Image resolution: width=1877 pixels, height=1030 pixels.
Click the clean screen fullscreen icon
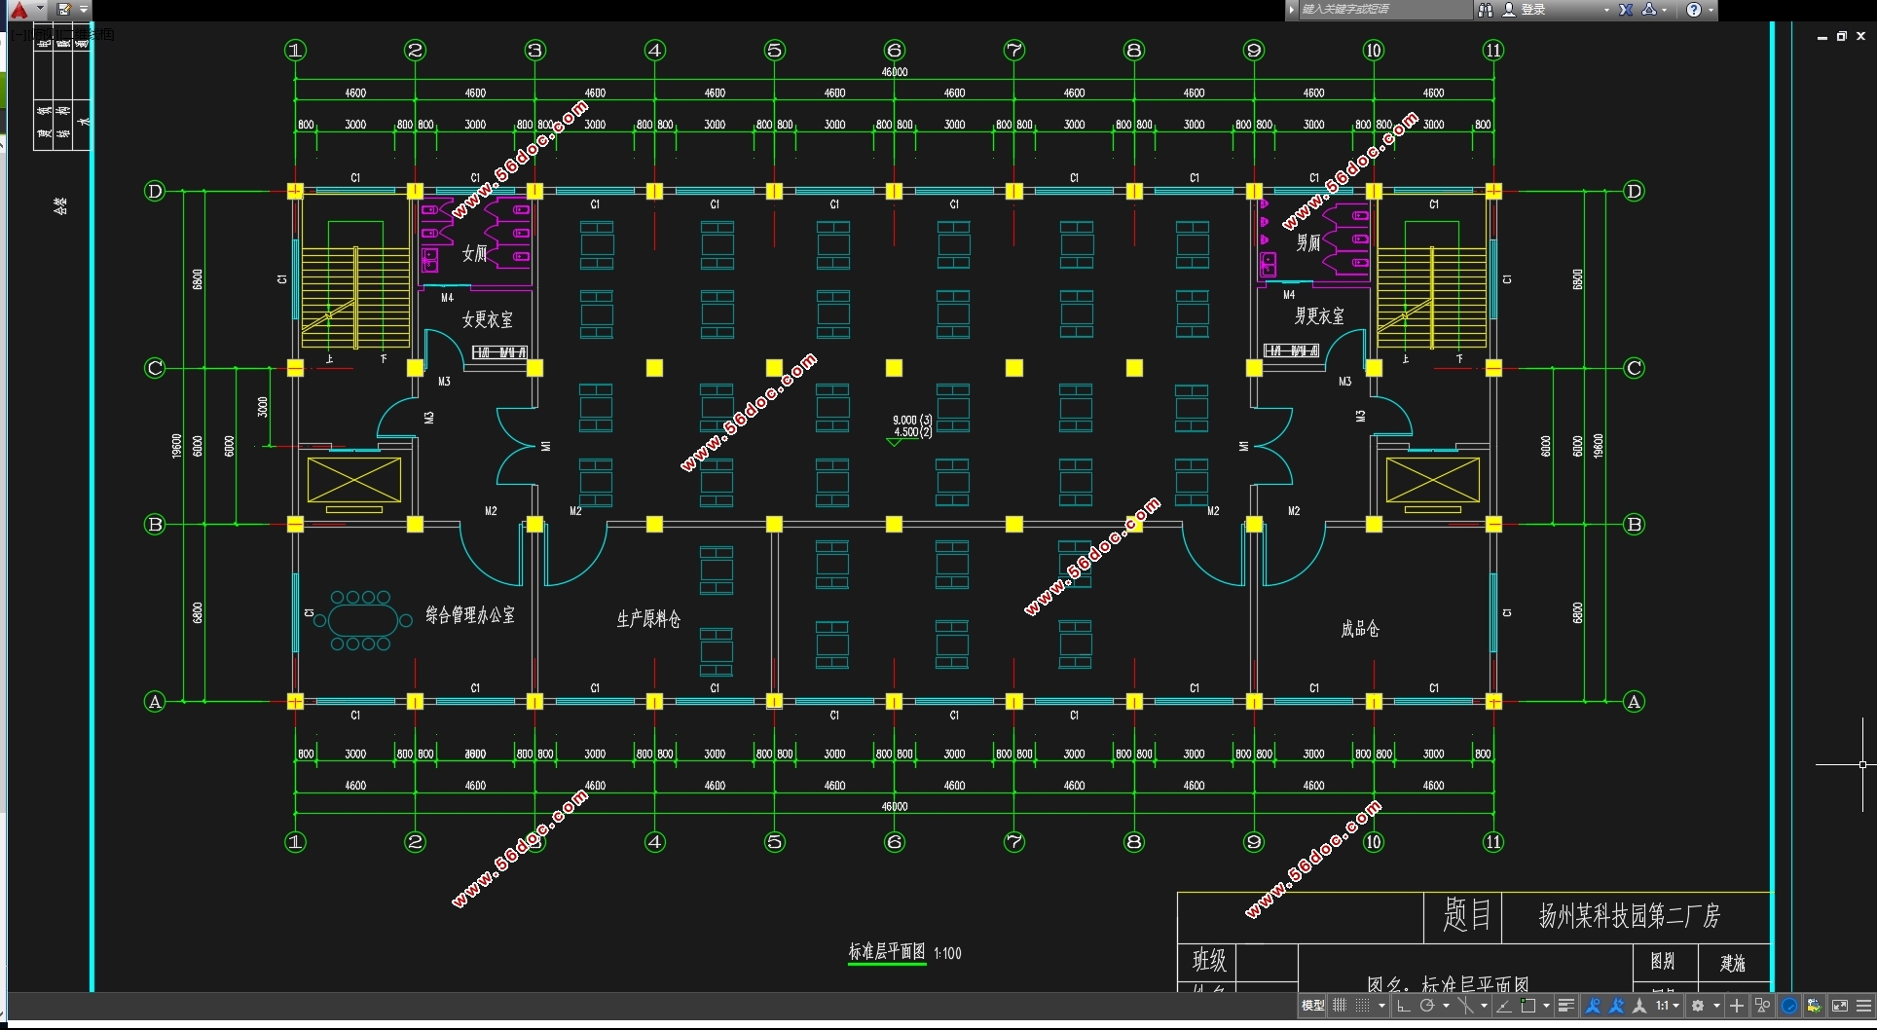1840,1006
